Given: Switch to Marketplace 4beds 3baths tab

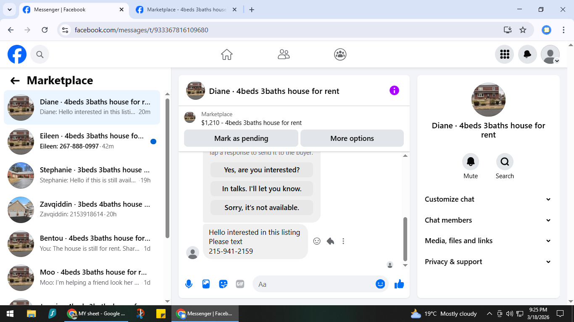Looking at the screenshot, I should 187,10.
